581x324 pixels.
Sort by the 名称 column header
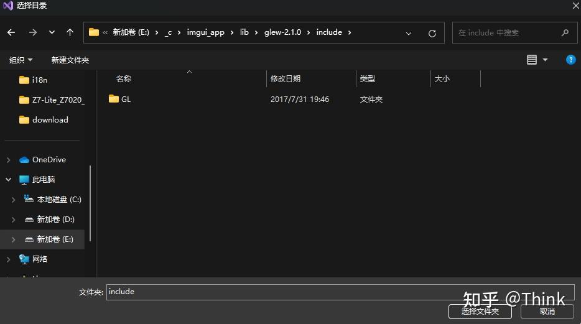coord(123,79)
